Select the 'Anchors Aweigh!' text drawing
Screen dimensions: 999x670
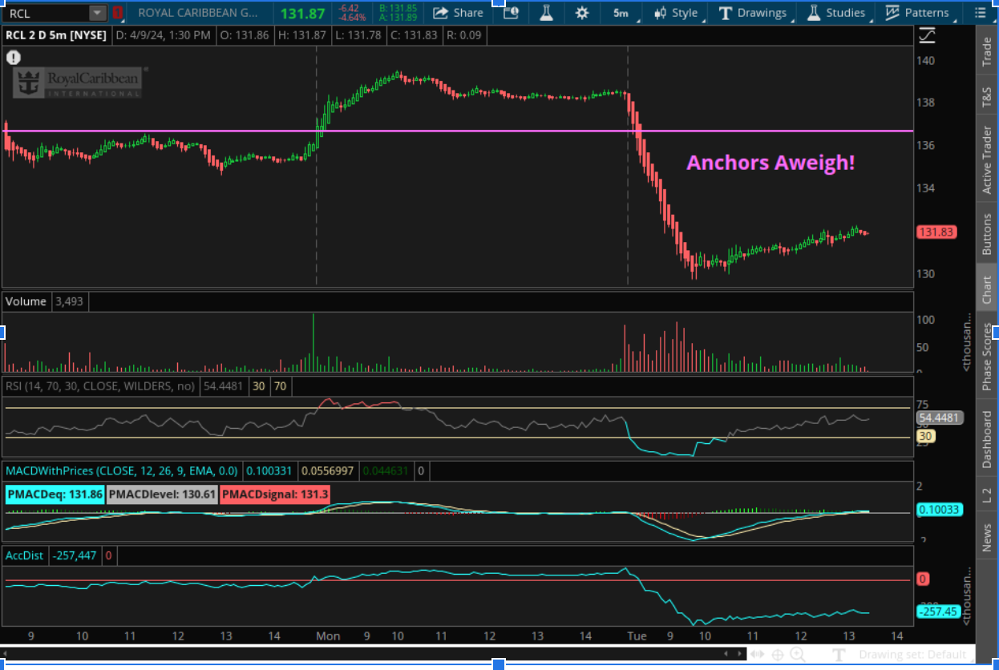[770, 163]
